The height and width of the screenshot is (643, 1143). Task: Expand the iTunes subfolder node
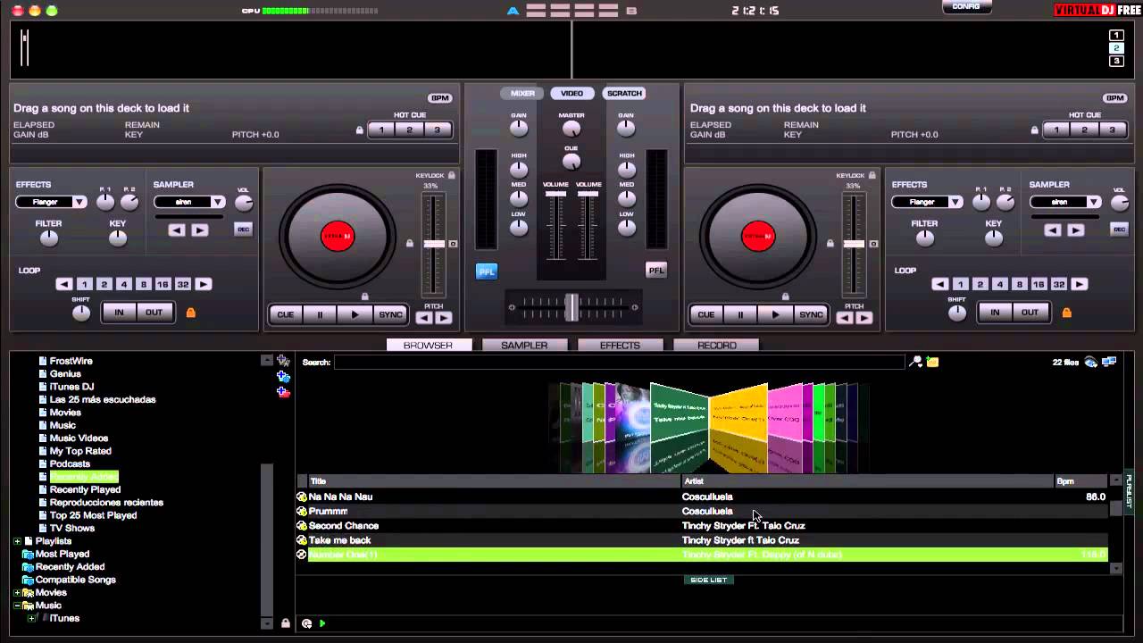(x=31, y=618)
